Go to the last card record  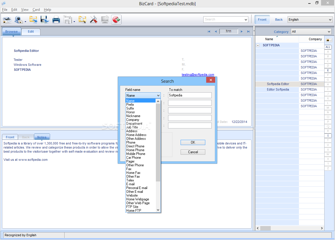tap(248, 31)
